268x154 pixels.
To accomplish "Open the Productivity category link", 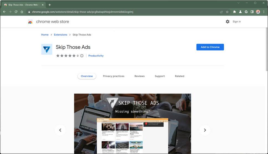I will 96,56.
